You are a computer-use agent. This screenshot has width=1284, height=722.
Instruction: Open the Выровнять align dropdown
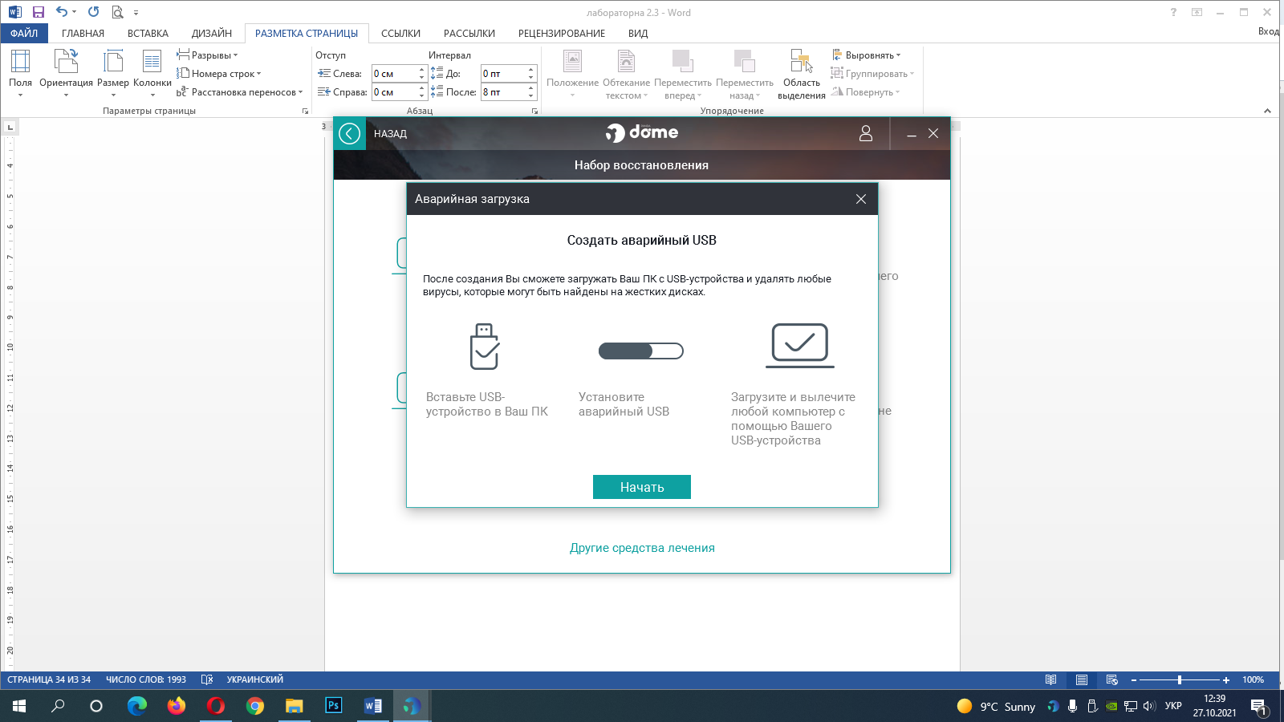tap(866, 55)
